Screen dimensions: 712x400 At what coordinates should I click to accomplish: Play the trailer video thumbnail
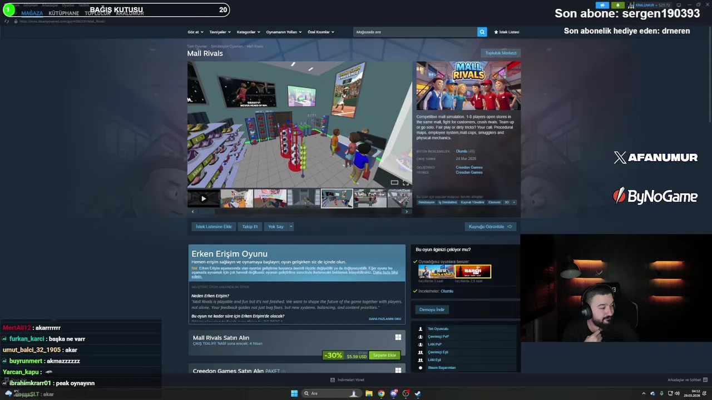coord(203,198)
